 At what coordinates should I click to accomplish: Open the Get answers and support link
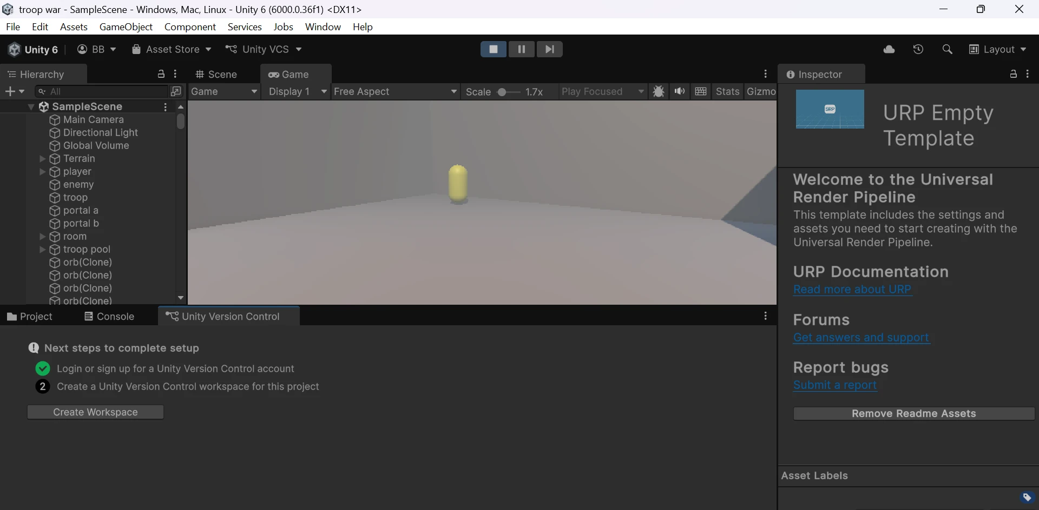point(861,338)
